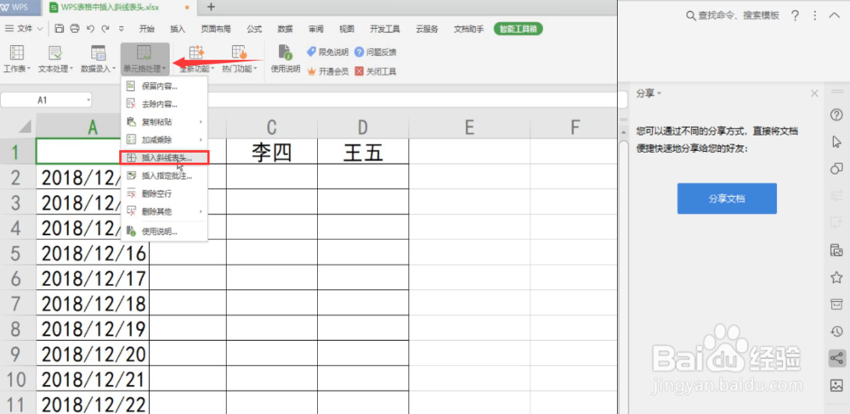
Task: Open the 文本处理 tool dropdown
Action: [x=55, y=59]
